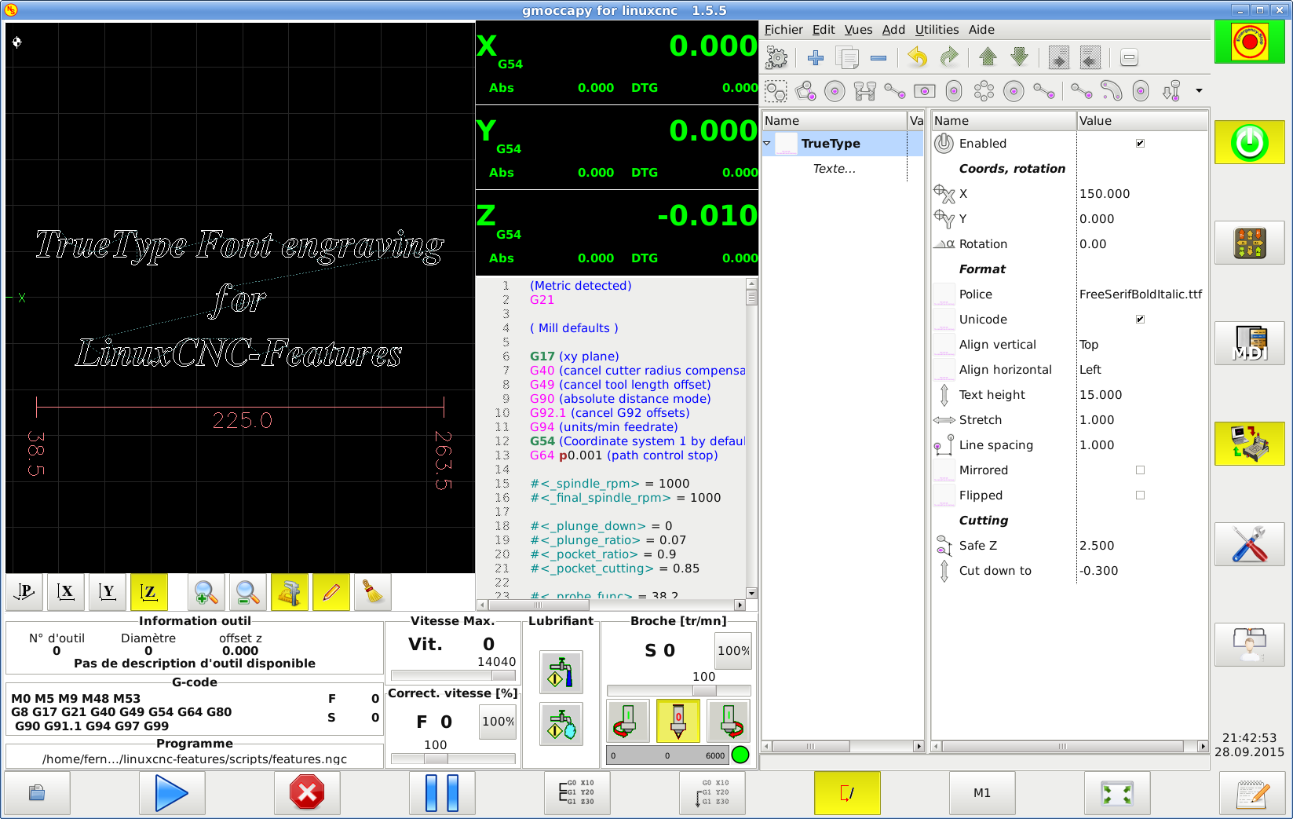Viewport: 1293px width, 819px height.
Task: Switch to MDI mode
Action: 1249,343
